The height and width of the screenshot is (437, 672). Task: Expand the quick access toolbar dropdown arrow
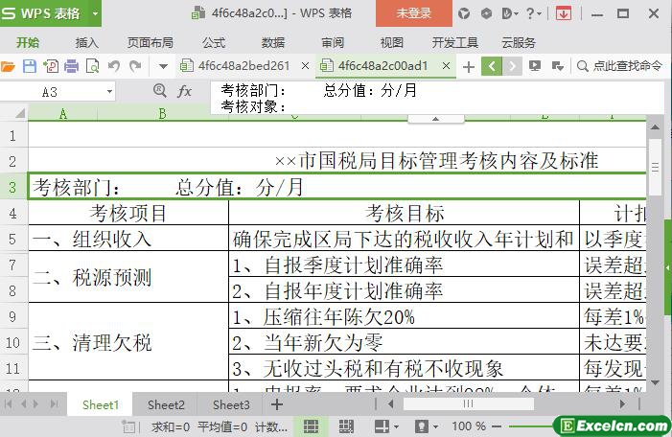coord(163,66)
